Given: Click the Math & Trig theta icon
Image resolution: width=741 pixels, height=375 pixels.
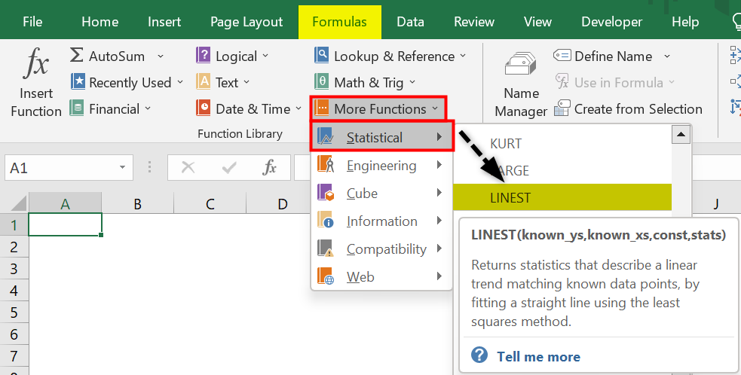Looking at the screenshot, I should point(321,82).
